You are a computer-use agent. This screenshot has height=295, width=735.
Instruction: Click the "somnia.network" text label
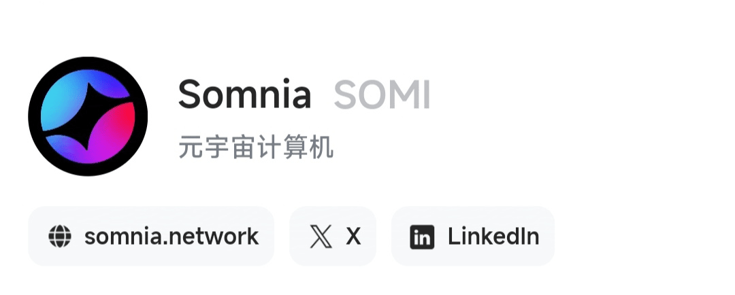(171, 237)
